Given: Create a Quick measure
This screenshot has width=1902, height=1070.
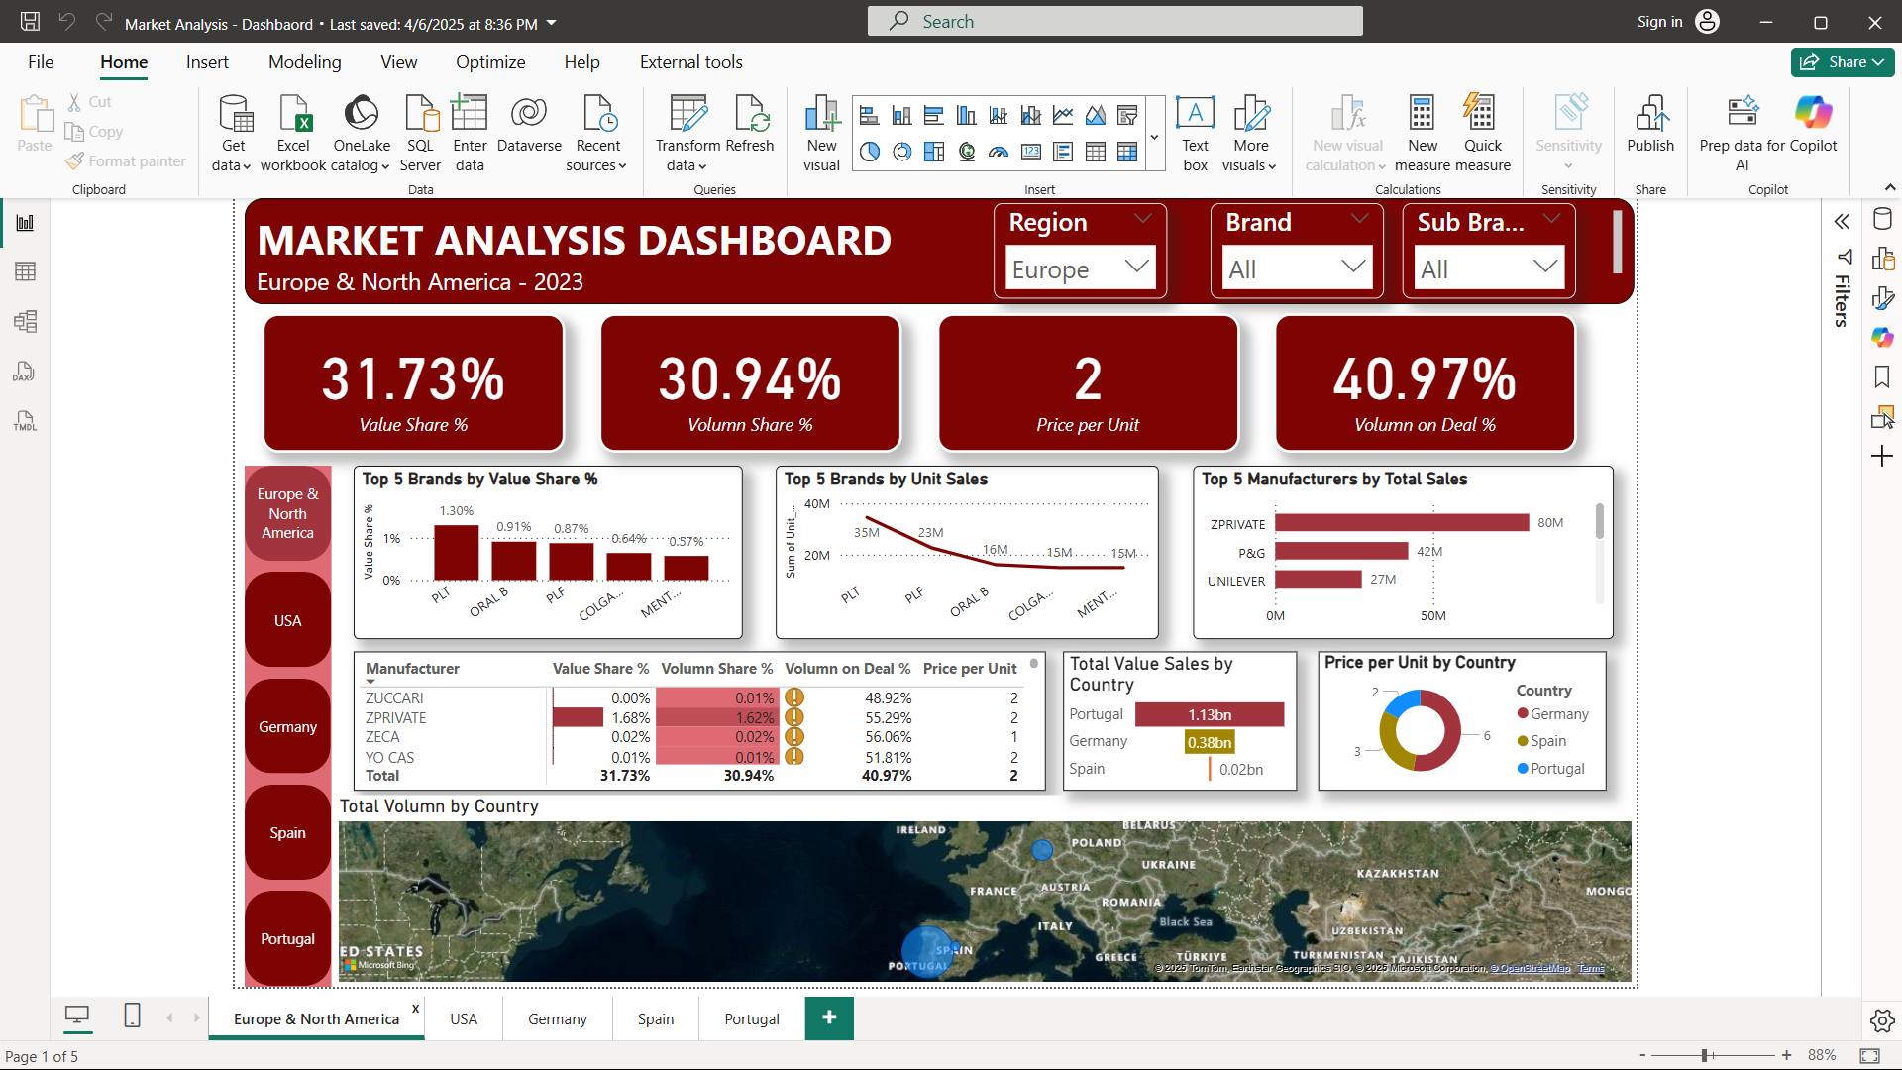Looking at the screenshot, I should point(1483,134).
